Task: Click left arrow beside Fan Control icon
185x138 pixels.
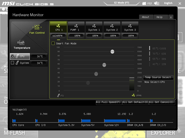Action: pos(33,27)
